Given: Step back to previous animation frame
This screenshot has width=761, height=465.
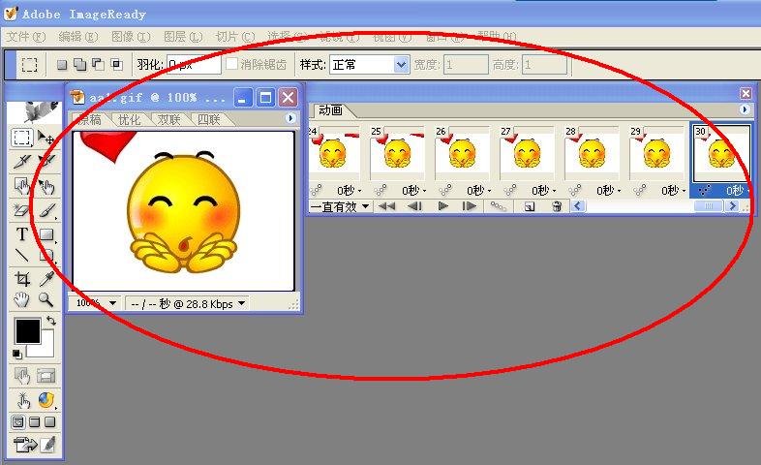Looking at the screenshot, I should [x=415, y=206].
